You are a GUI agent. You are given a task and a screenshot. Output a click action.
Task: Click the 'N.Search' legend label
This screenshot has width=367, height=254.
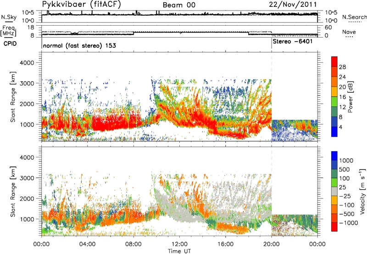354,17
